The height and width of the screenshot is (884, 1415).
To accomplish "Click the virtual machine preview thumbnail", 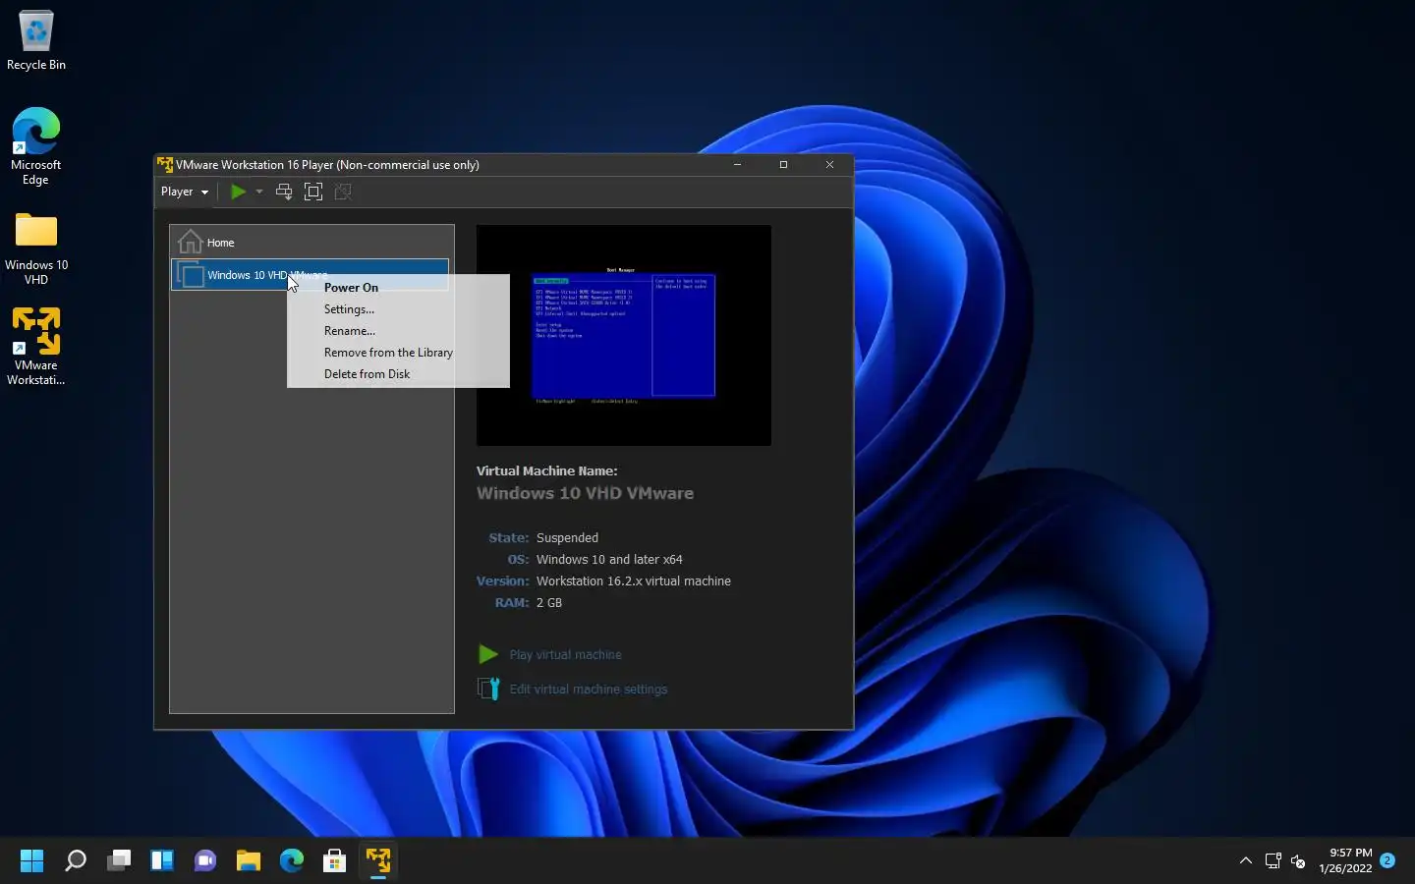I will (624, 335).
